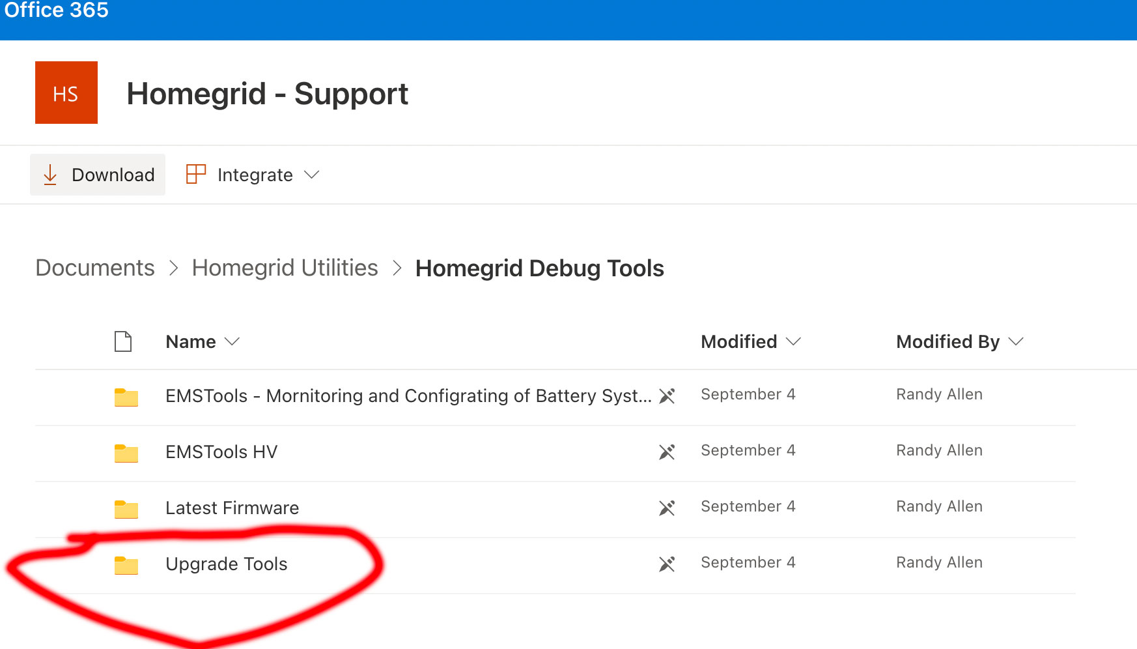The height and width of the screenshot is (649, 1137).
Task: Click sharing icon in EMSTools Mornitoring row
Action: 667,396
